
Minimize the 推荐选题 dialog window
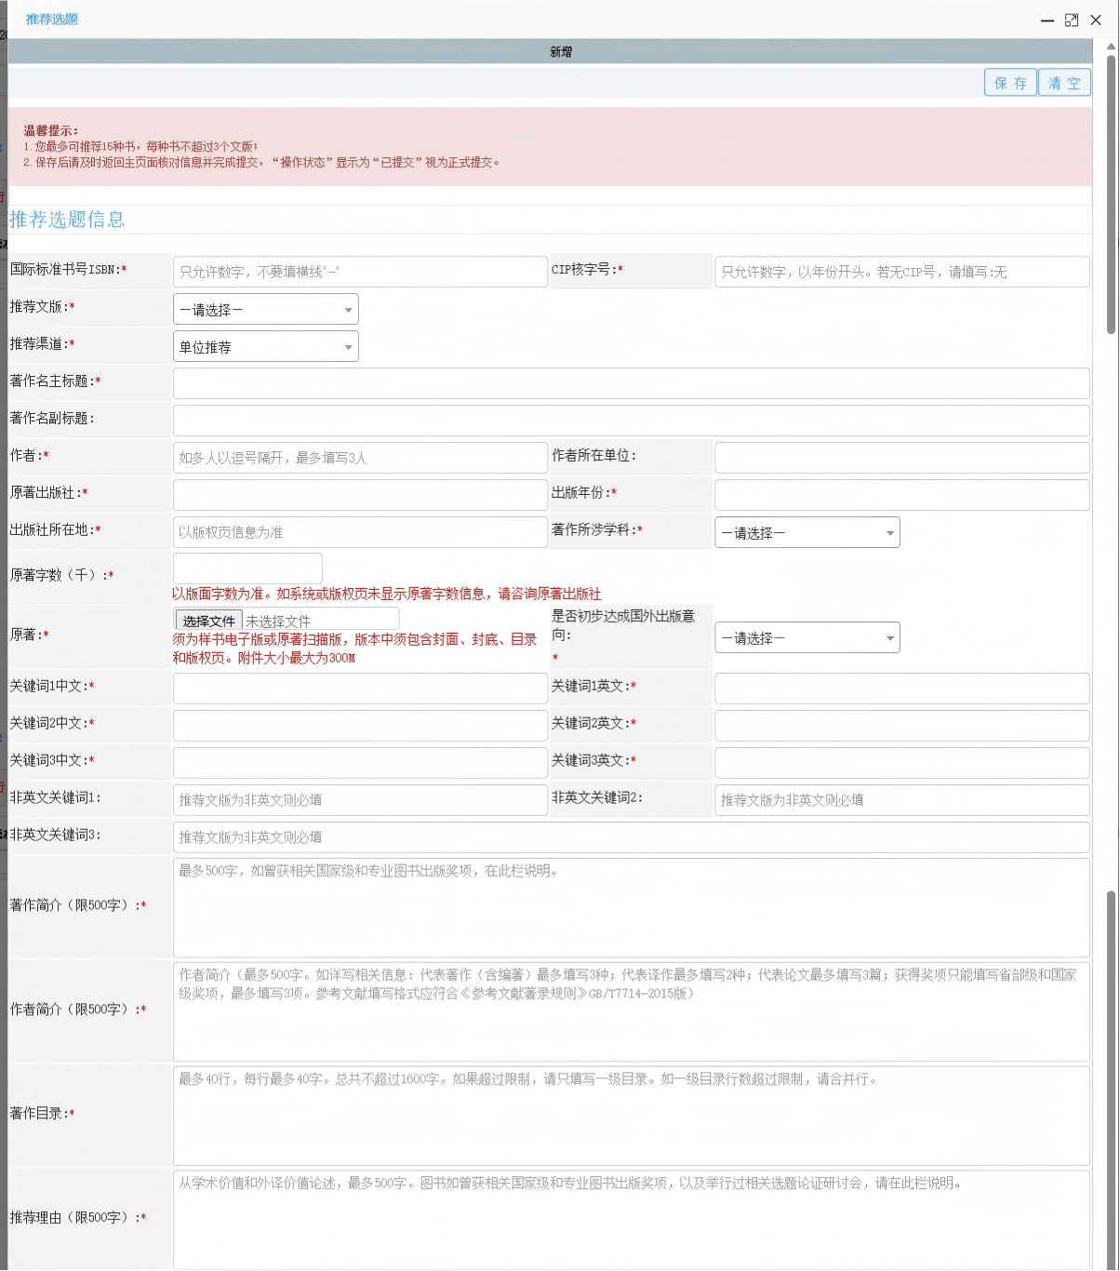[1047, 20]
